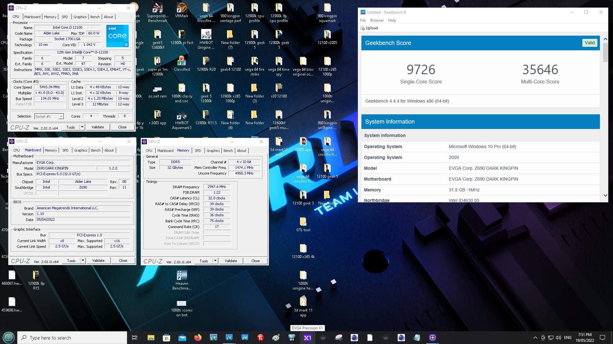Click the Type here to search box
The image size is (613, 344).
72,338
